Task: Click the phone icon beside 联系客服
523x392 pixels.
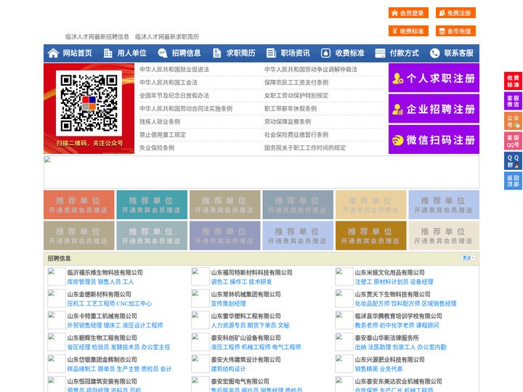Action: click(434, 53)
